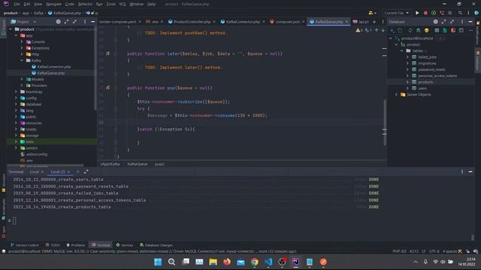This screenshot has width=481, height=270.
Task: Click the override gutter icon beside the later() function
Action: pyautogui.click(x=107, y=53)
